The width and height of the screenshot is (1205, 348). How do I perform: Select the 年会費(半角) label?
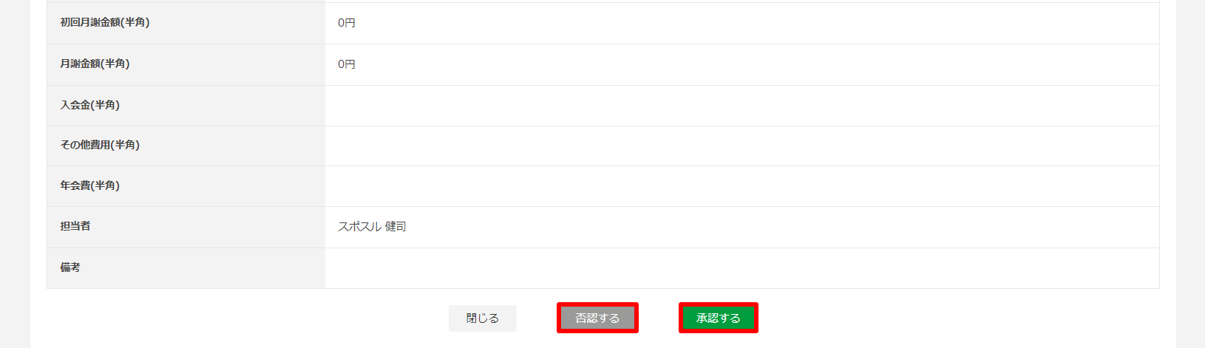click(x=89, y=185)
